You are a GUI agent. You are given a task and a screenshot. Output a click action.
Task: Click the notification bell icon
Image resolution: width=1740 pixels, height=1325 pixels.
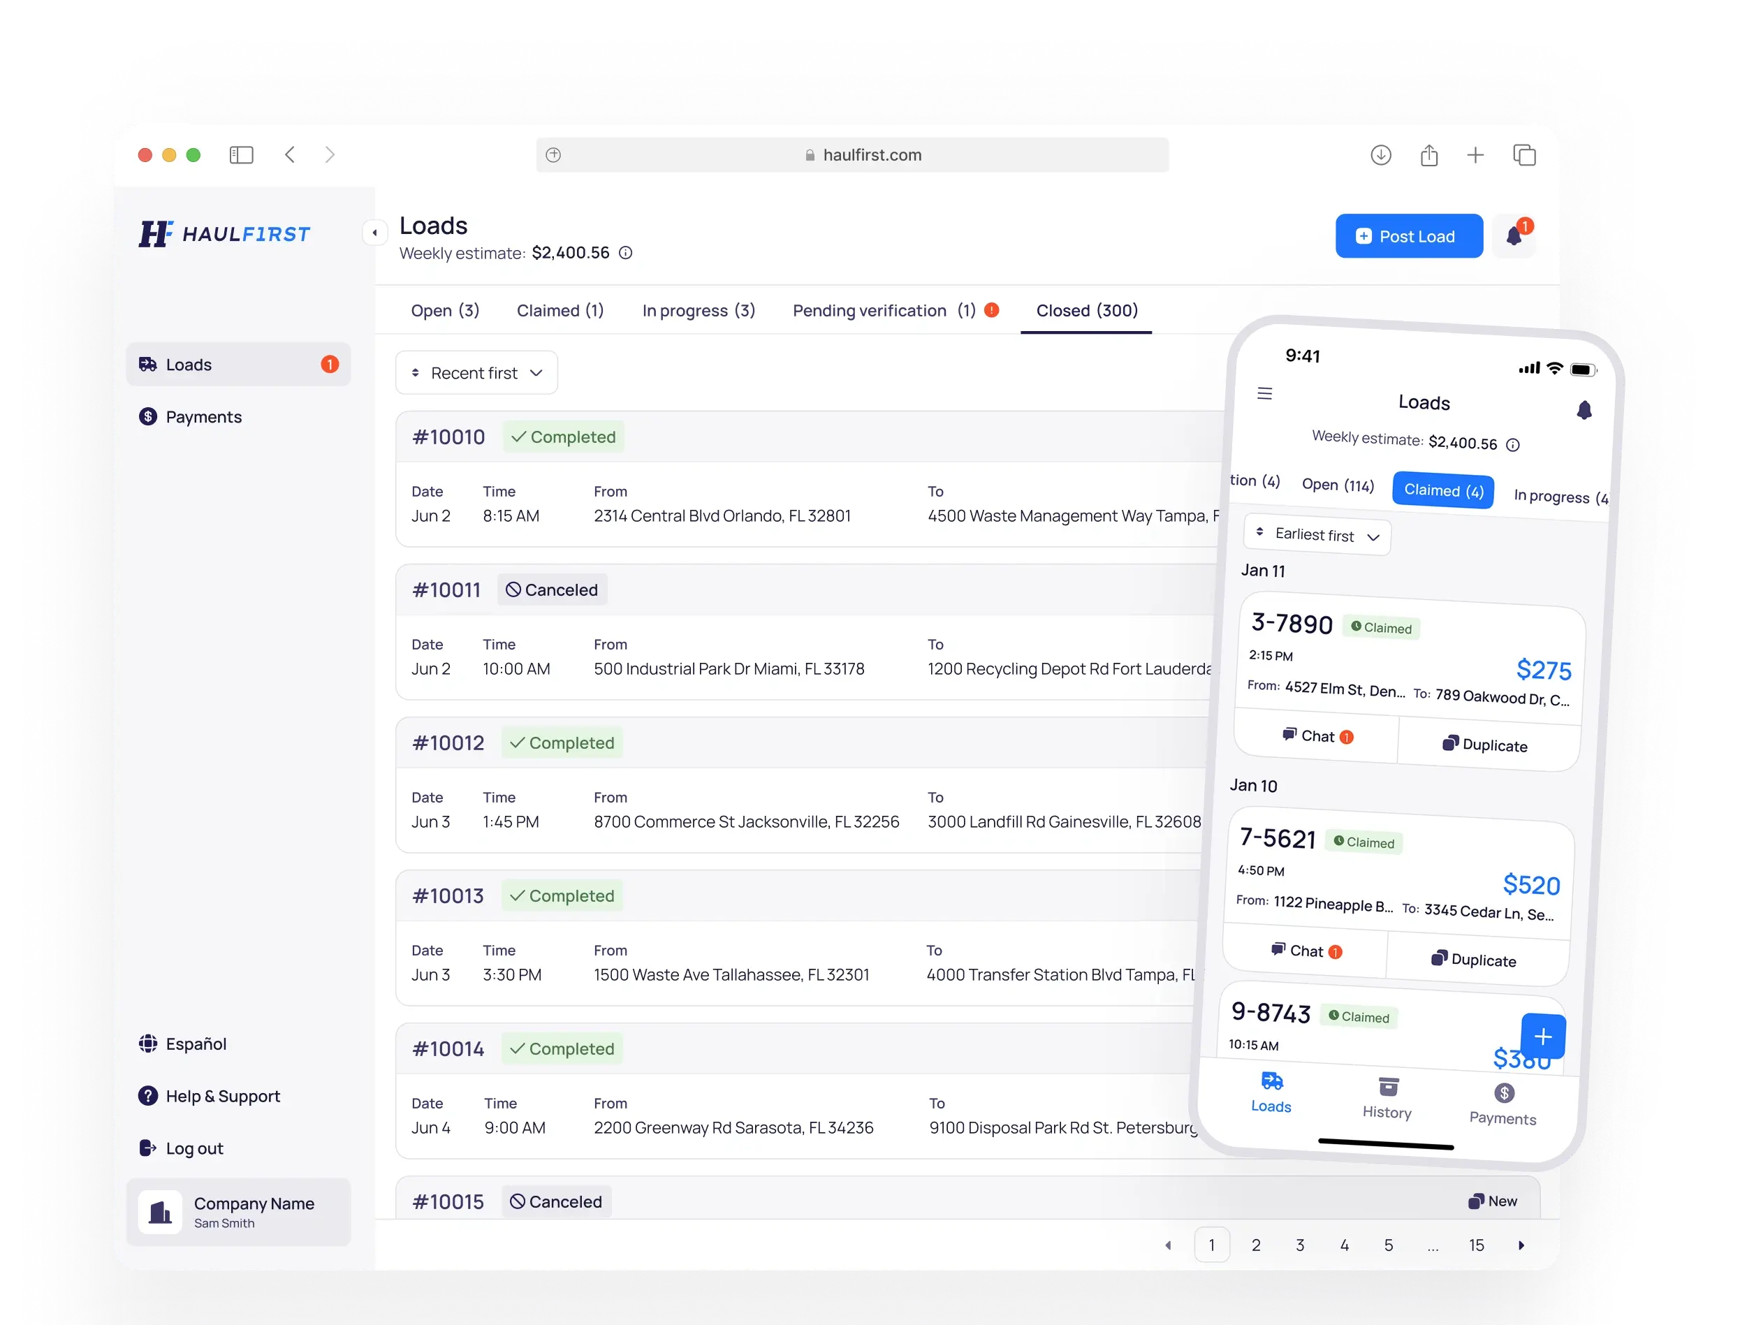pyautogui.click(x=1514, y=236)
